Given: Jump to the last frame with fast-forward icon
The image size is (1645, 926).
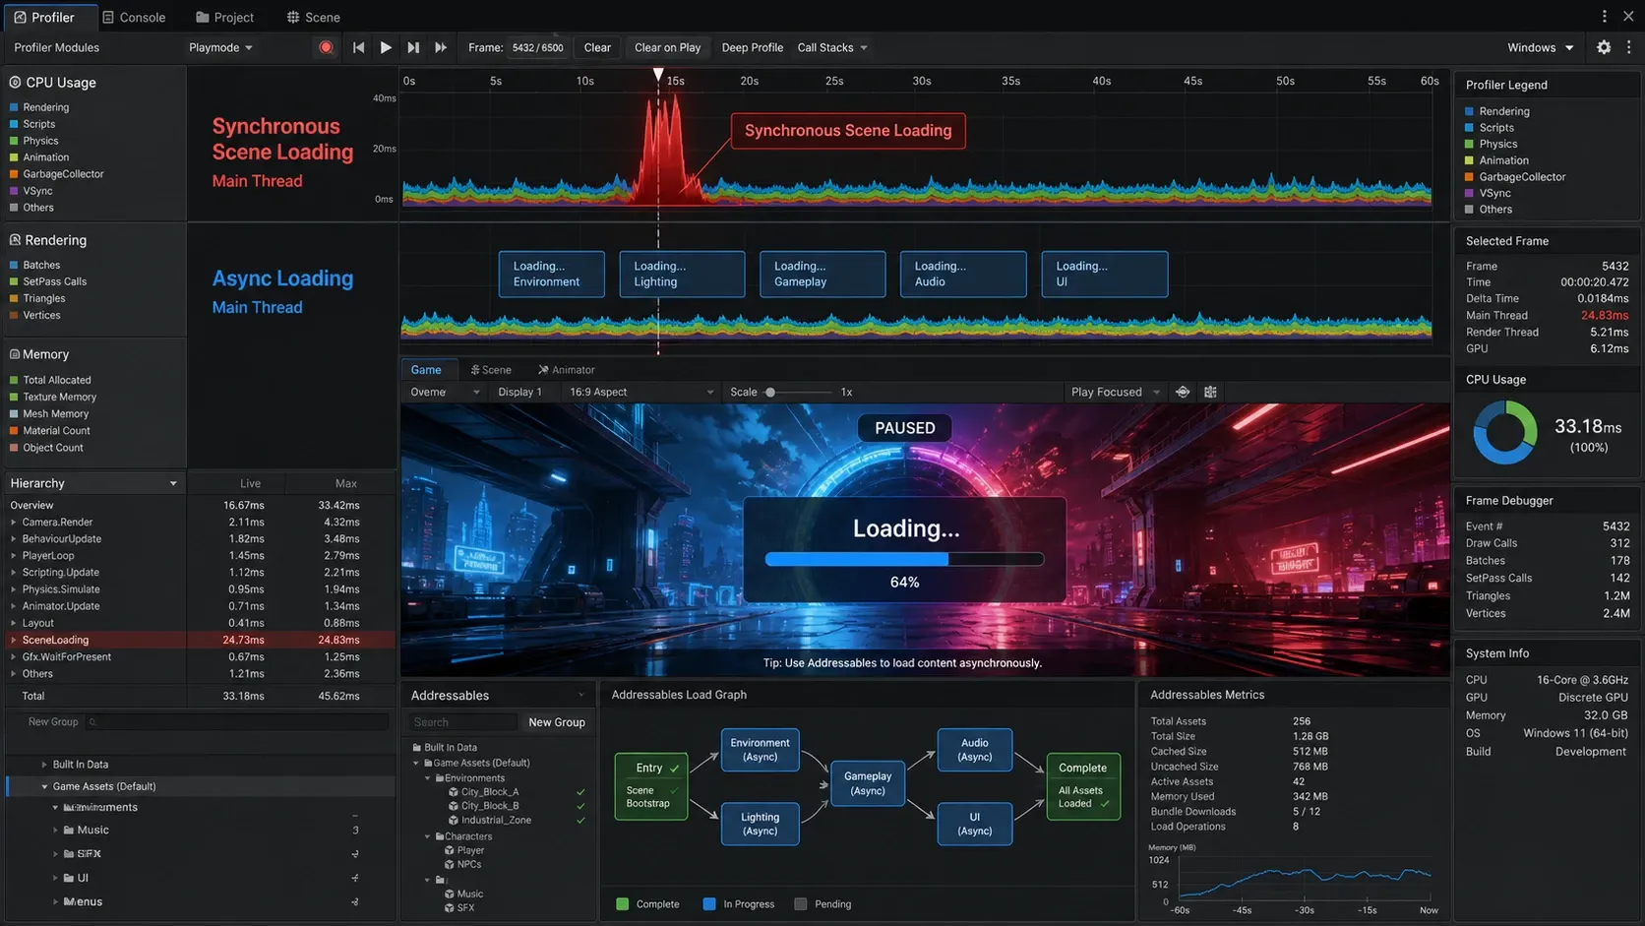Looking at the screenshot, I should point(441,47).
